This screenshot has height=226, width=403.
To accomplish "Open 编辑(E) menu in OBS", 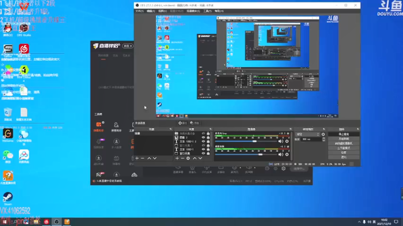I will point(151,11).
